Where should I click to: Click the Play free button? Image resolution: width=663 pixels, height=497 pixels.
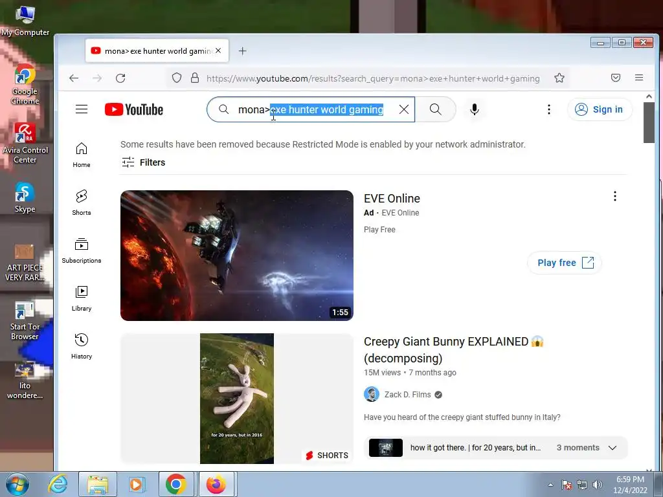click(x=565, y=263)
